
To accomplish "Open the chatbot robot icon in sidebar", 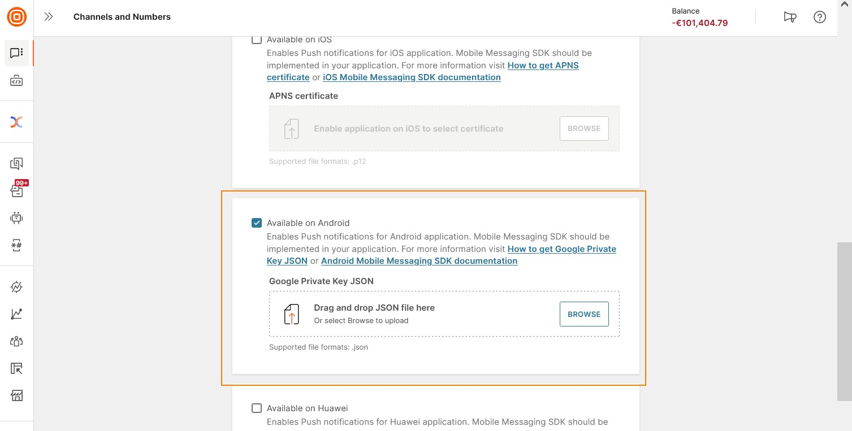I will [16, 217].
